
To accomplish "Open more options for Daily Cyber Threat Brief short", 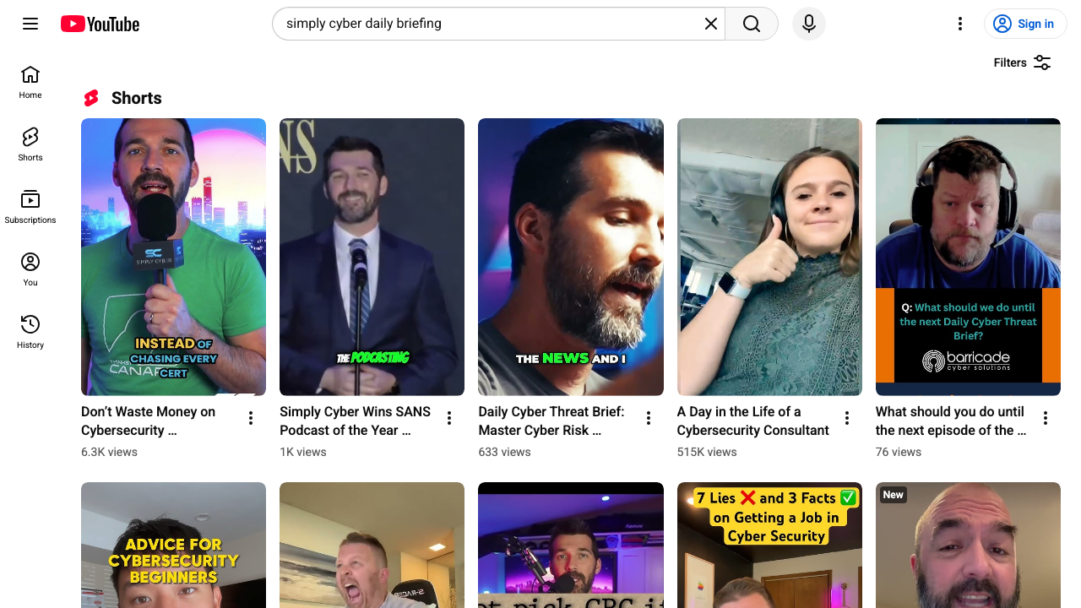I will coord(649,418).
